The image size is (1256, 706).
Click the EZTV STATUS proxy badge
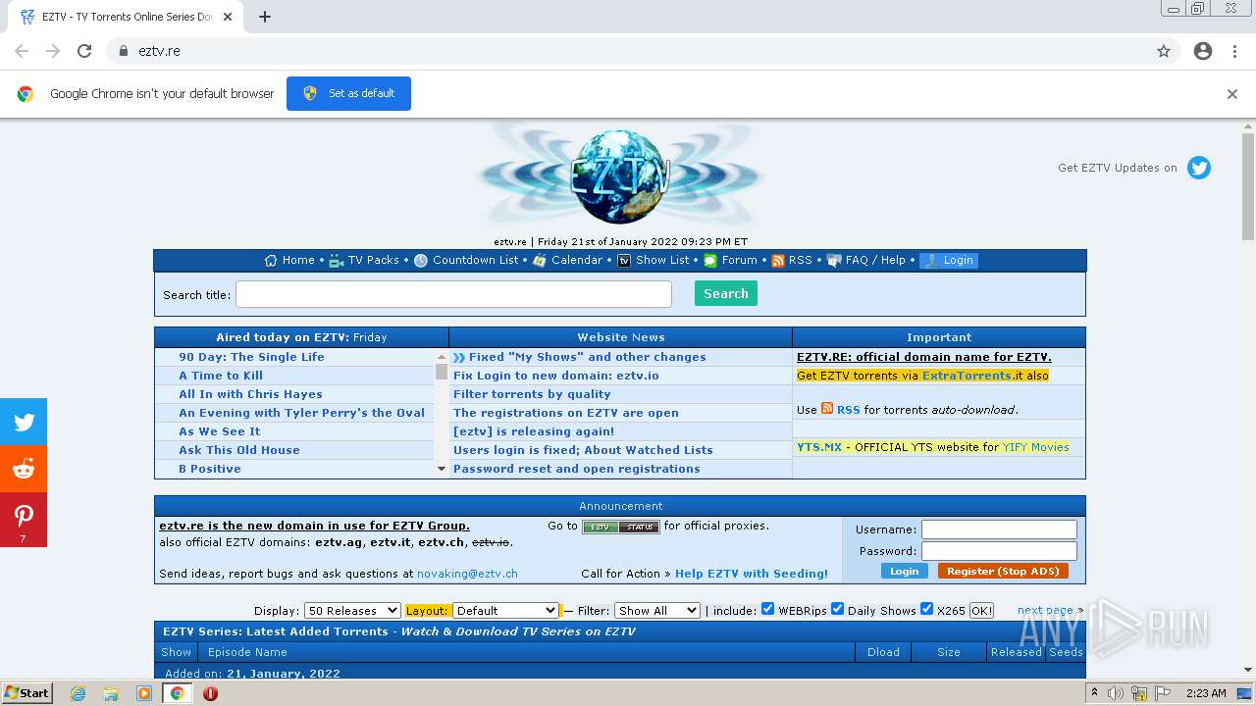point(621,527)
